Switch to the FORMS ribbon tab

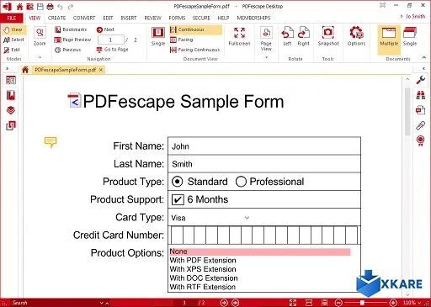tap(177, 18)
